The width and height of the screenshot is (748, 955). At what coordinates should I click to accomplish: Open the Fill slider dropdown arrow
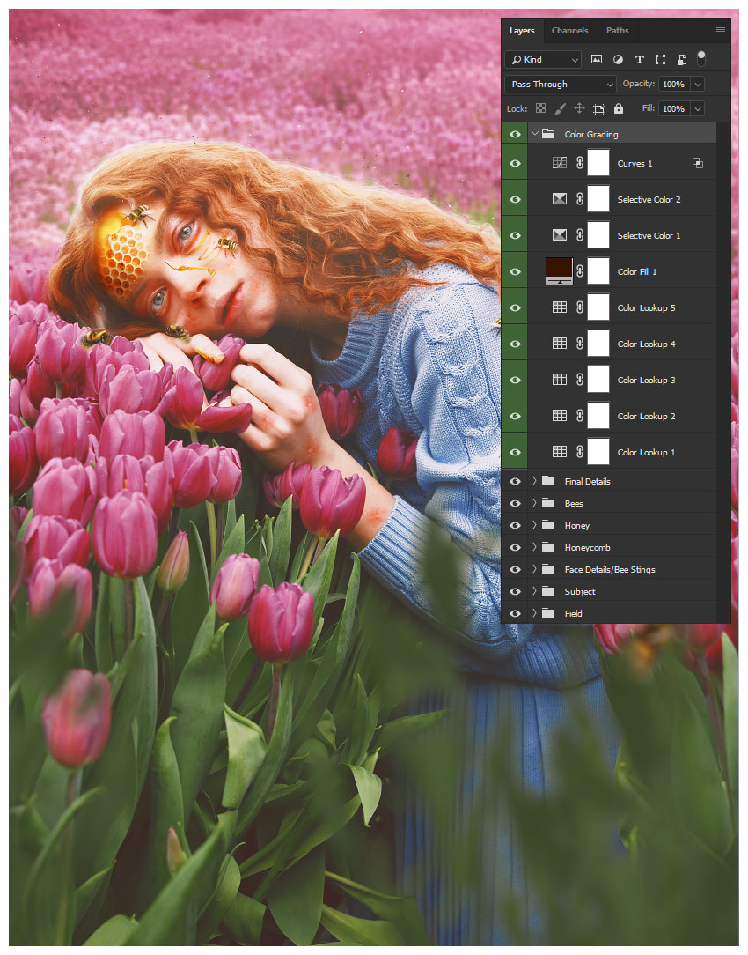pos(698,108)
